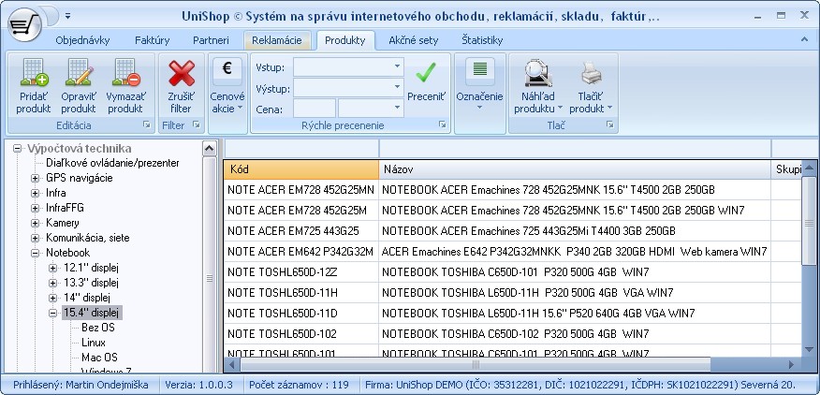Click the table vertical scrollbar thumb
Image resolution: width=820 pixels, height=395 pixels.
click(809, 220)
